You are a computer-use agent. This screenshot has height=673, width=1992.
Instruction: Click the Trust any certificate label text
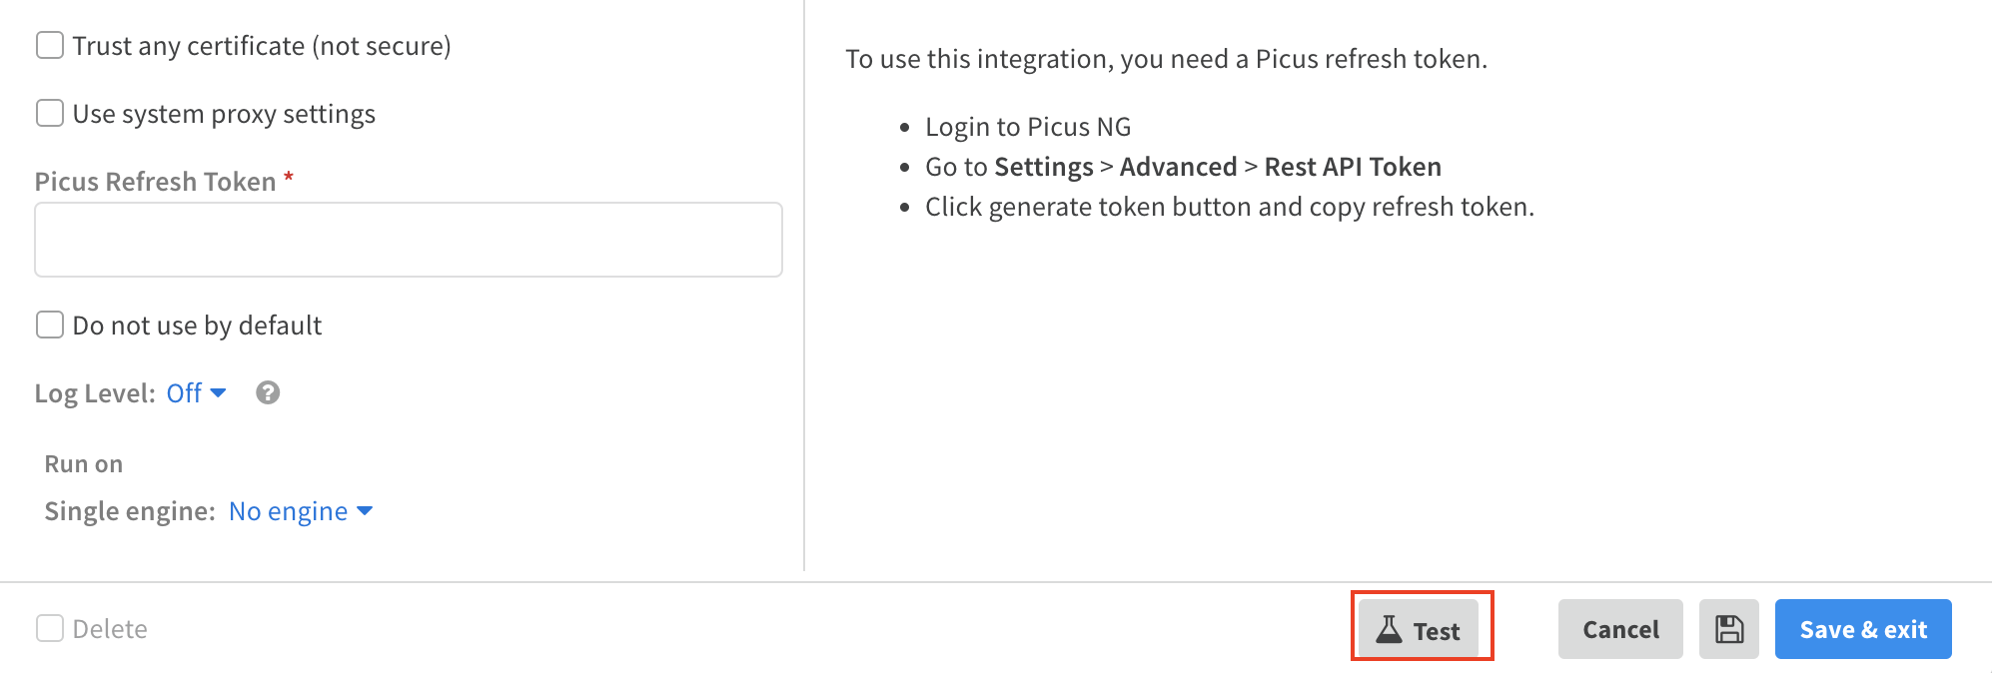(262, 46)
